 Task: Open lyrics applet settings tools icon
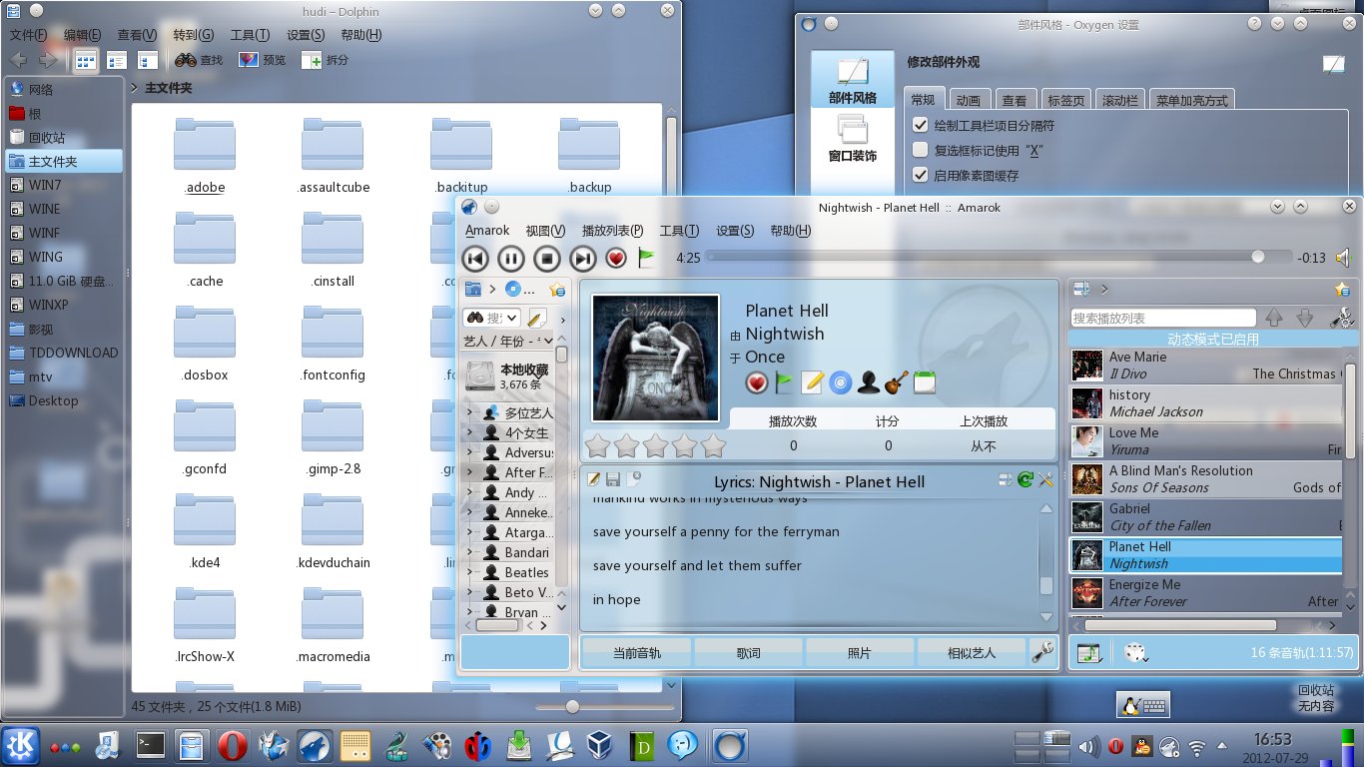click(x=1045, y=480)
